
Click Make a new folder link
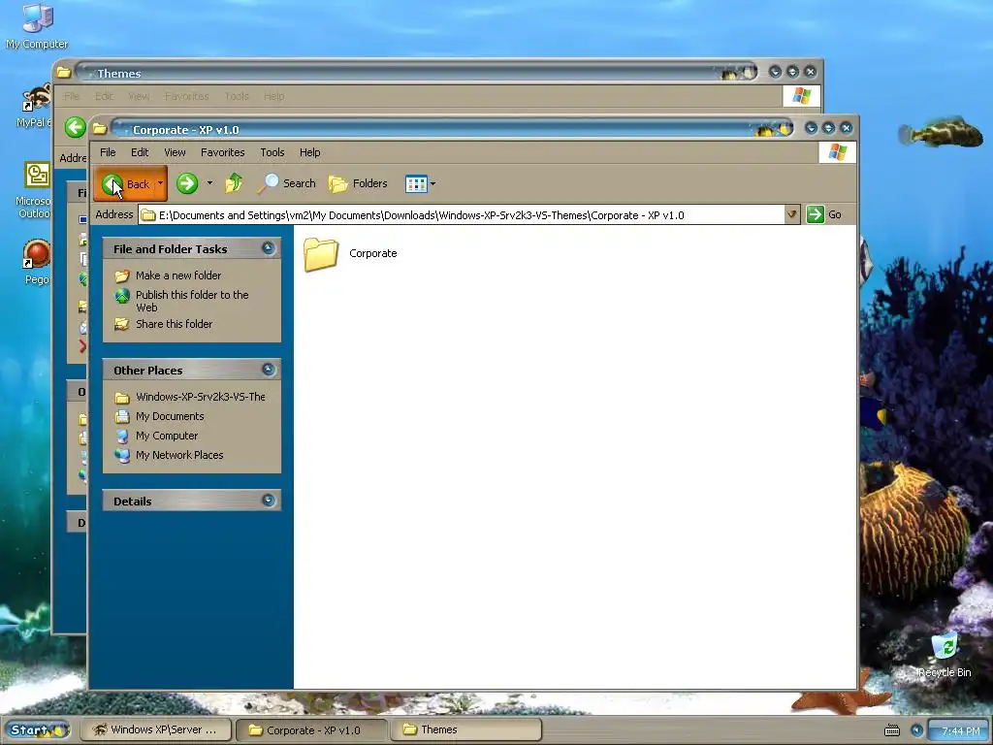point(178,275)
